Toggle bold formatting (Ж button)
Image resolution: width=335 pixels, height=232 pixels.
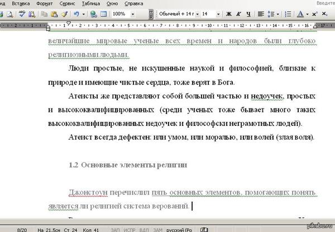pos(229,13)
